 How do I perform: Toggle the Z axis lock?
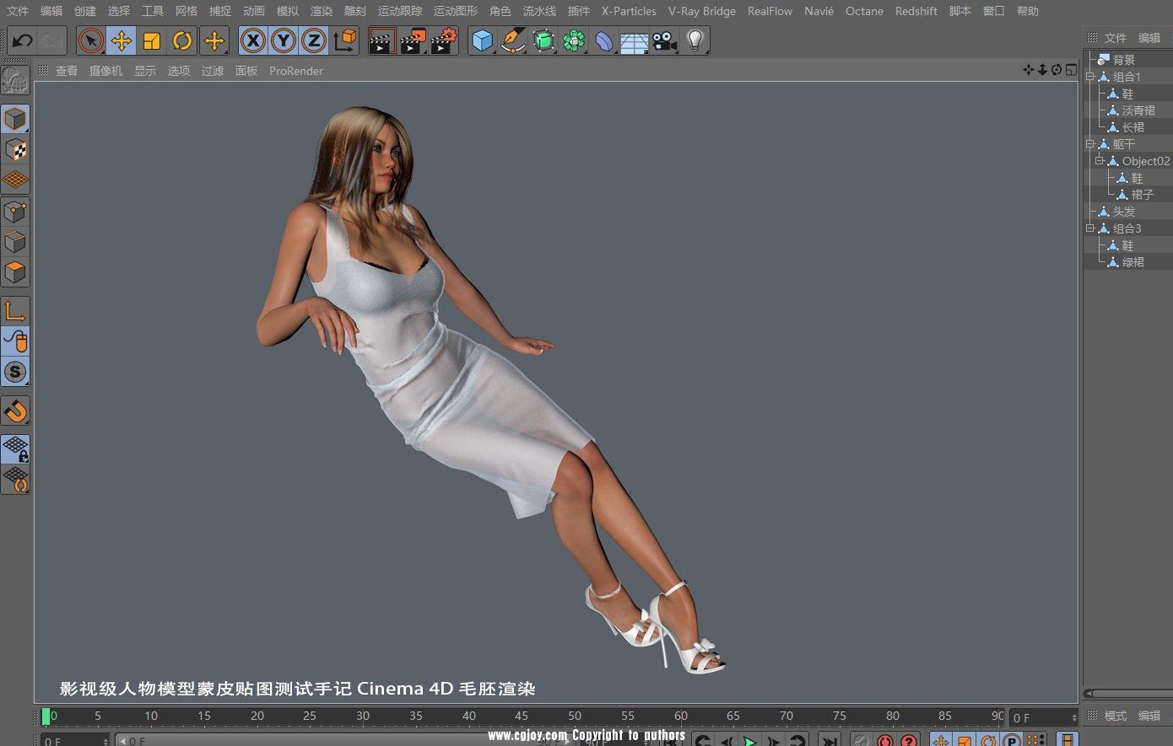click(x=314, y=40)
